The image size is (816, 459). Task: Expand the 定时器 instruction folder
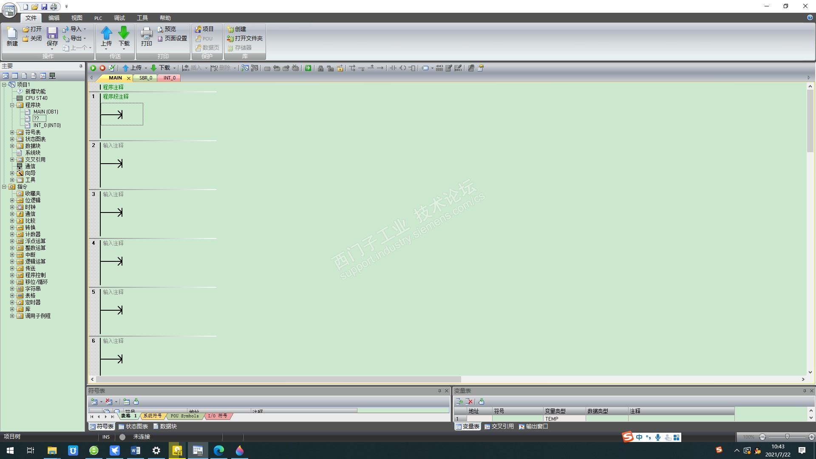click(12, 303)
